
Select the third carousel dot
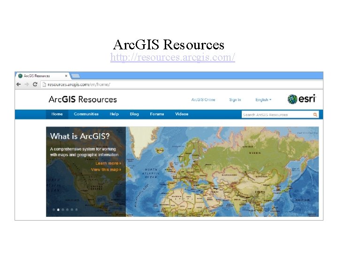click(63, 209)
